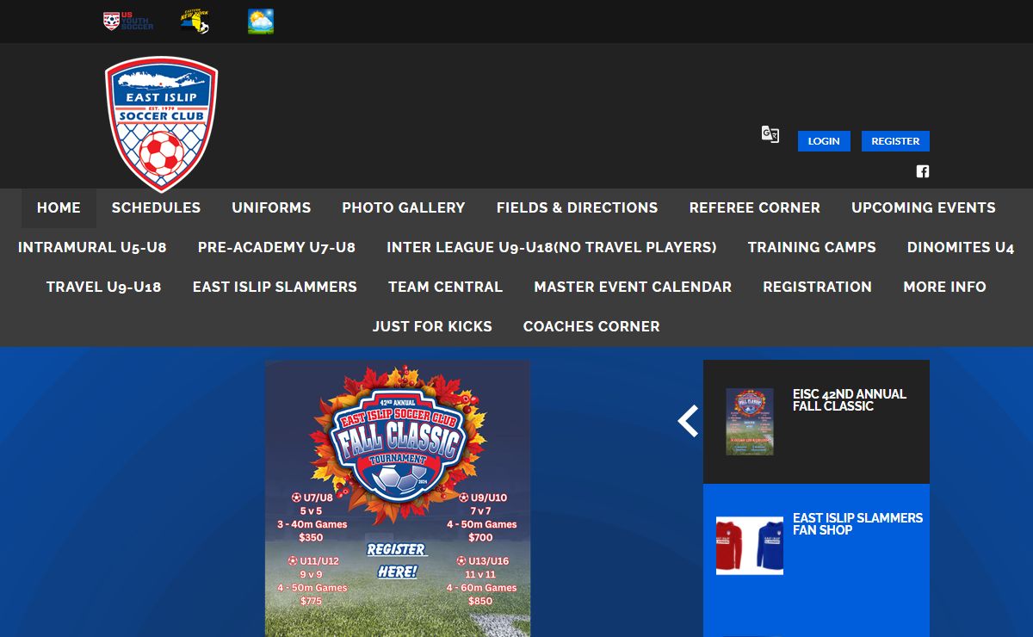1033x637 pixels.
Task: Open JUST FOR KICKS menu item
Action: [432, 326]
